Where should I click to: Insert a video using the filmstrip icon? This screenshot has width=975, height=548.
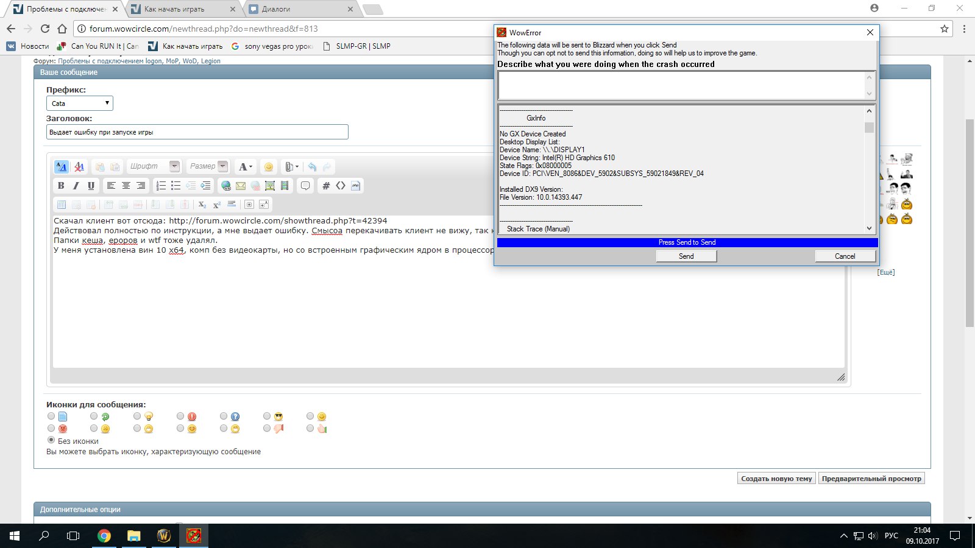point(285,186)
